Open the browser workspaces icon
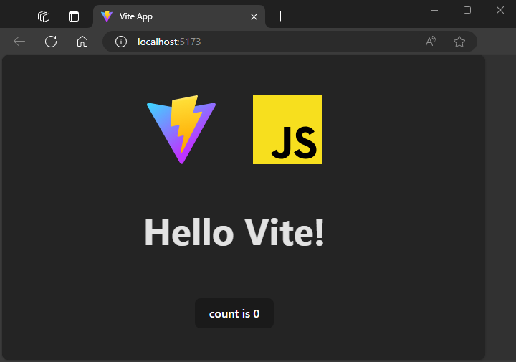This screenshot has height=362, width=516. 44,16
